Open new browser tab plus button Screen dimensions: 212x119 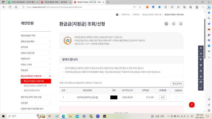[108, 2]
